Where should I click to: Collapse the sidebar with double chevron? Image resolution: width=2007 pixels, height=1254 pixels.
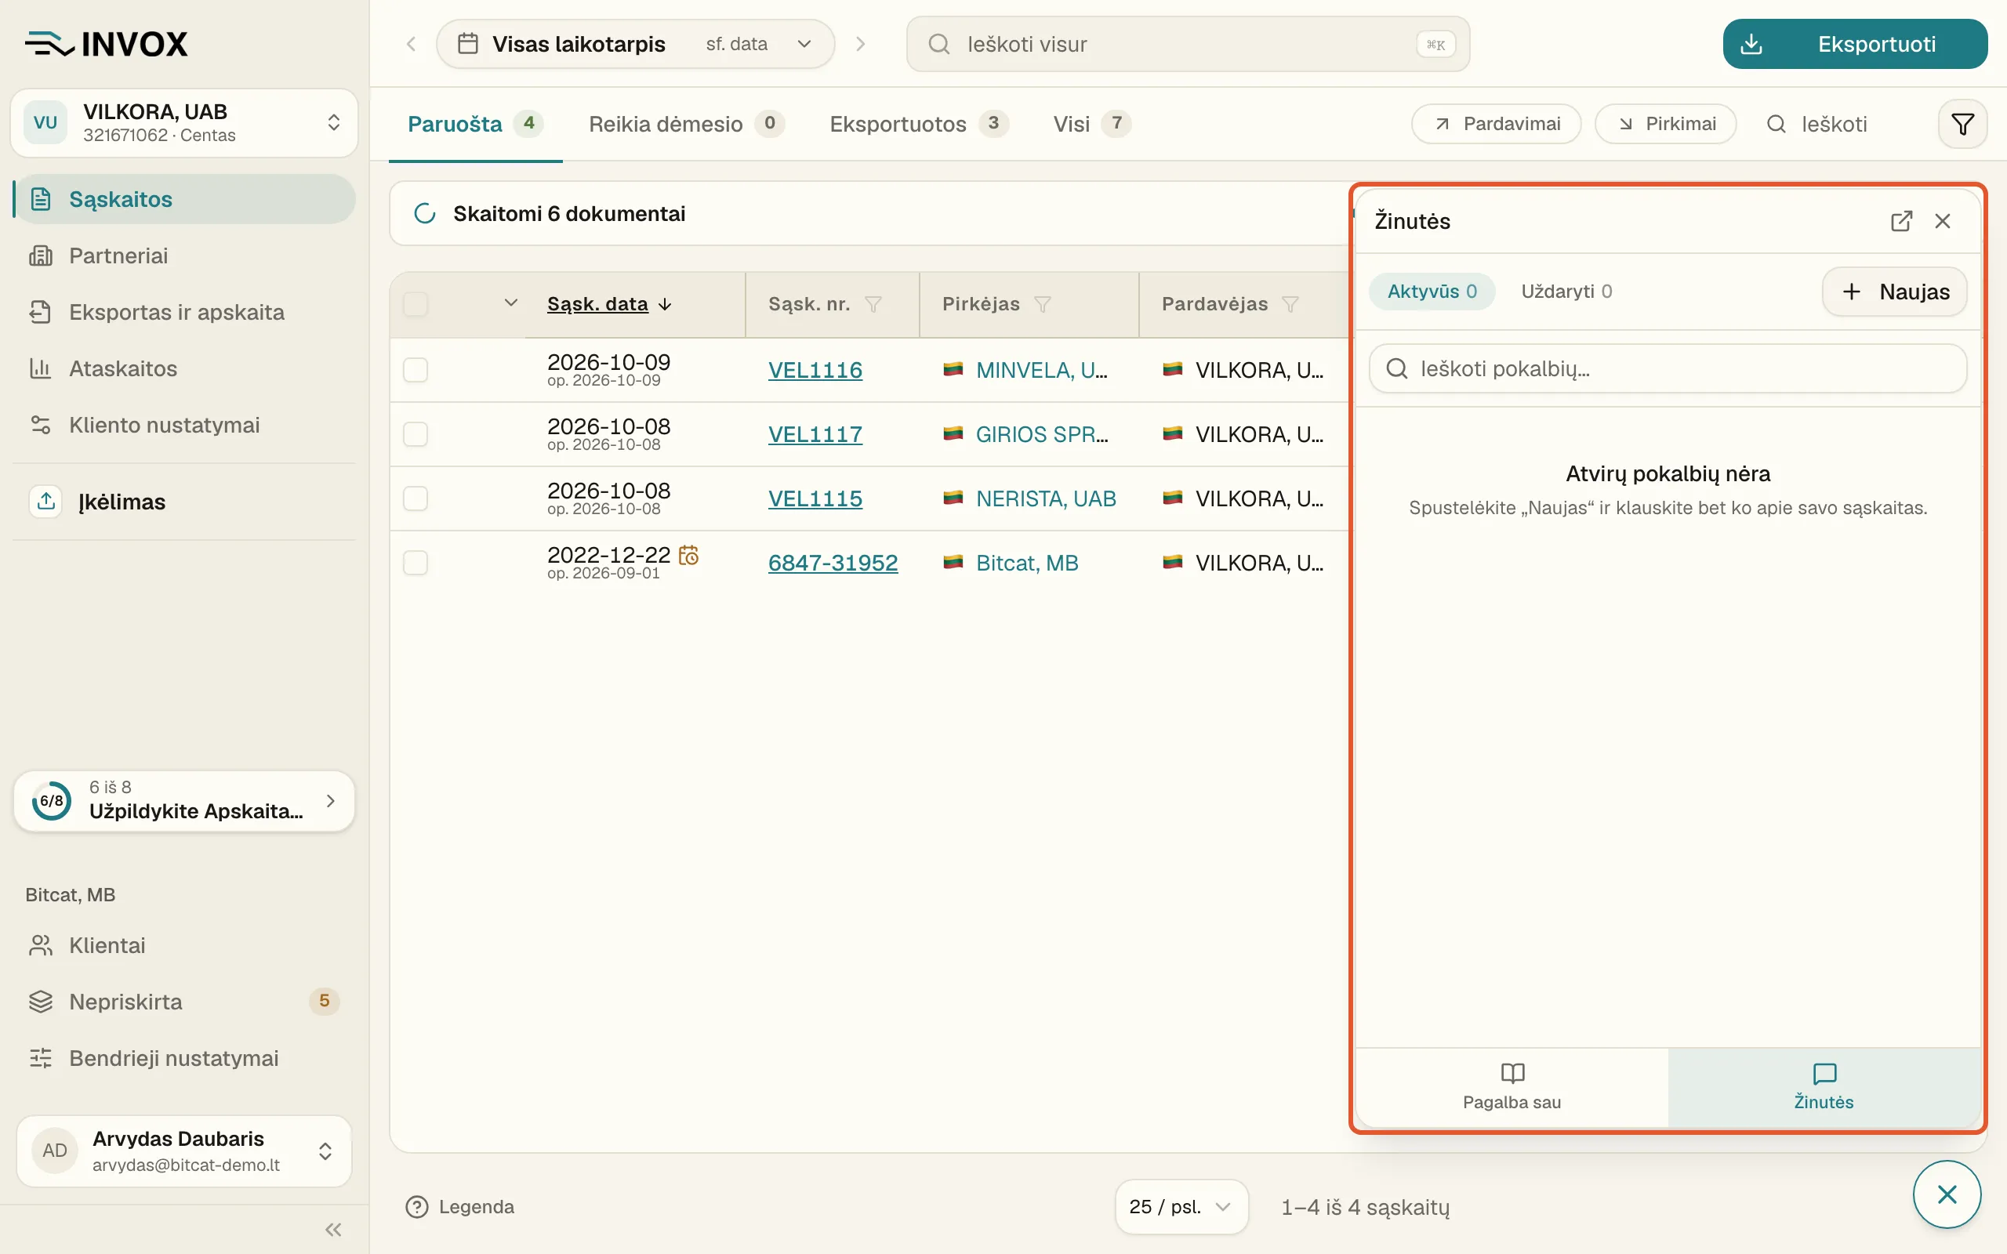point(333,1229)
